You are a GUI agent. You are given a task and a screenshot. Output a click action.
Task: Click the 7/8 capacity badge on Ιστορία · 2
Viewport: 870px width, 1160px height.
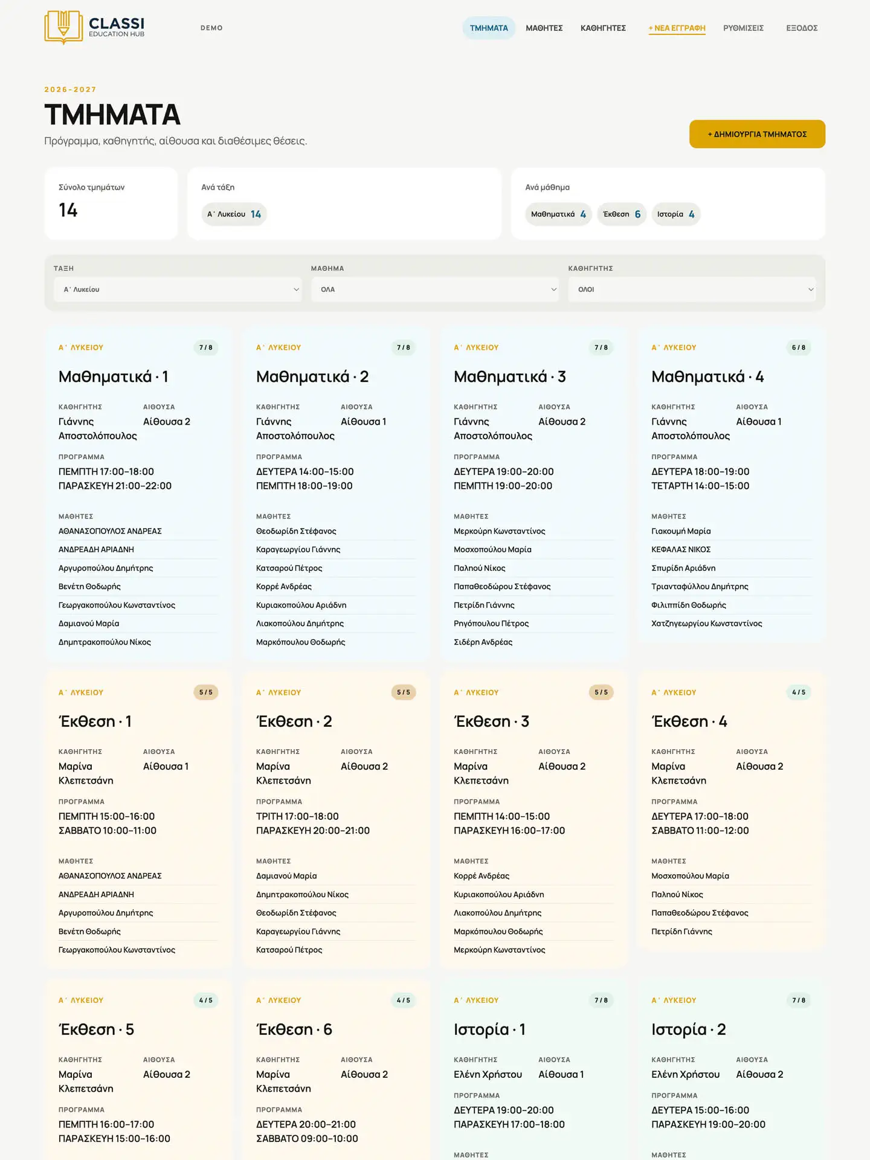click(x=799, y=1000)
